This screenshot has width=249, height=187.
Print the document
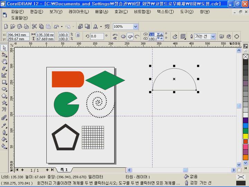[26, 26]
